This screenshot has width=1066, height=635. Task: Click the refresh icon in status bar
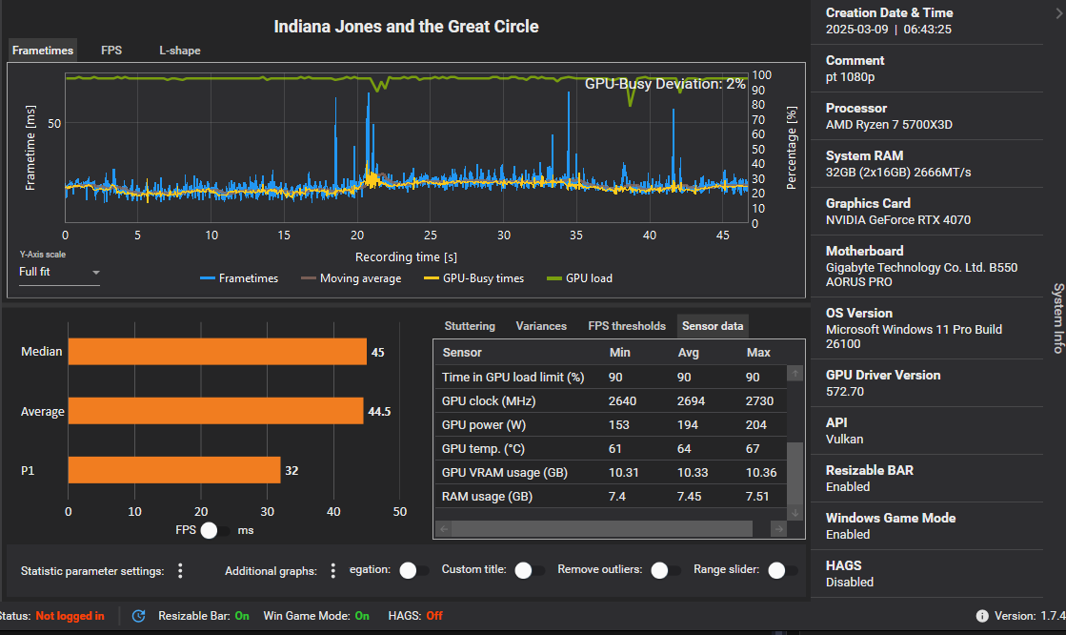click(139, 616)
